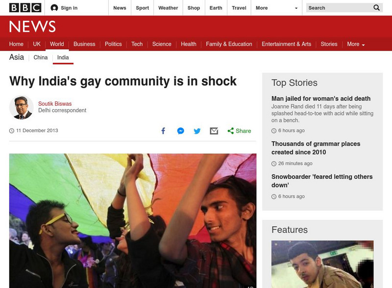392x288 pixels.
Task: Expand More in red news navigation
Action: pyautogui.click(x=356, y=44)
